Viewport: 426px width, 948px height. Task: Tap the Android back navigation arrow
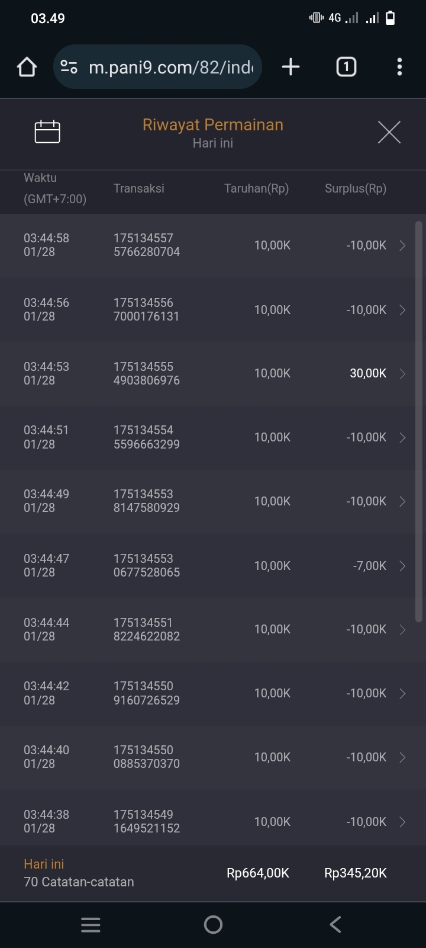335,925
